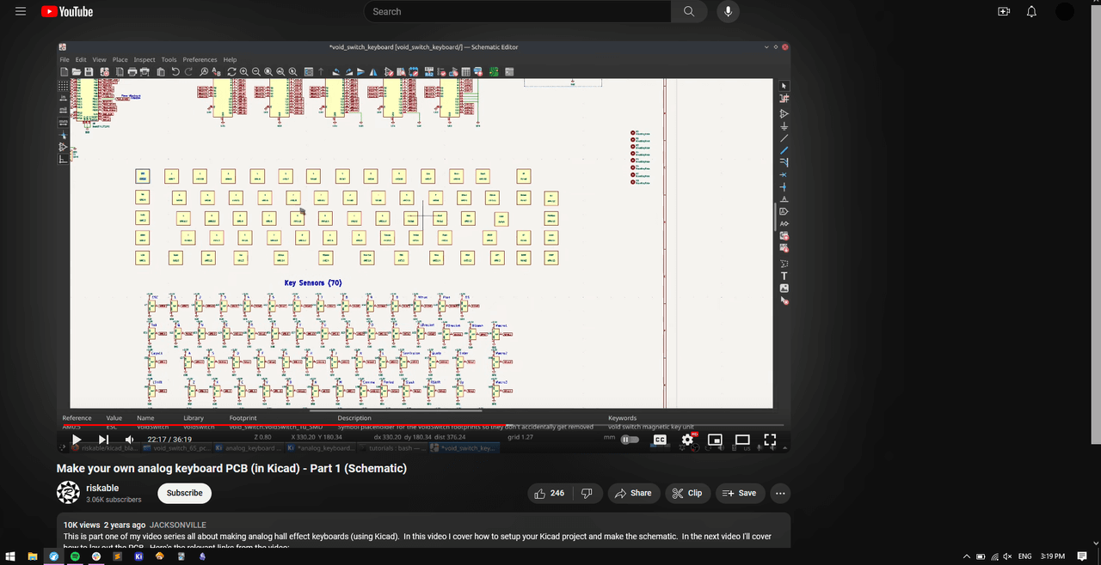The width and height of the screenshot is (1101, 565).
Task: Open YouTube notifications bell
Action: point(1032,11)
